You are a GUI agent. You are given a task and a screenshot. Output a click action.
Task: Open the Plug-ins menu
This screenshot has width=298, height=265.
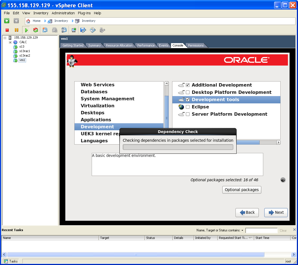(x=84, y=13)
